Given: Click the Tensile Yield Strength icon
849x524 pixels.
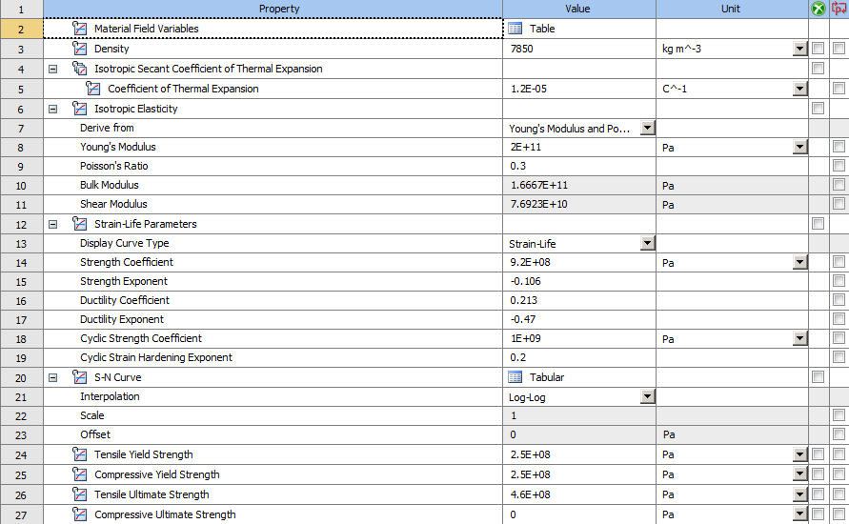Looking at the screenshot, I should click(x=80, y=454).
